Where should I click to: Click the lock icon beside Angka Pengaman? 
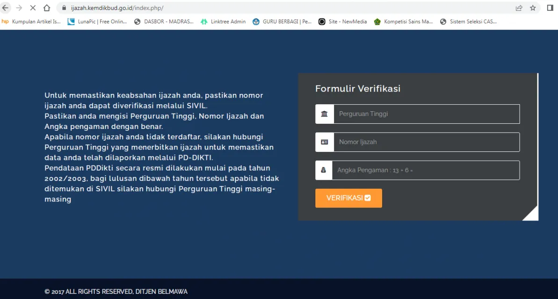[324, 171]
